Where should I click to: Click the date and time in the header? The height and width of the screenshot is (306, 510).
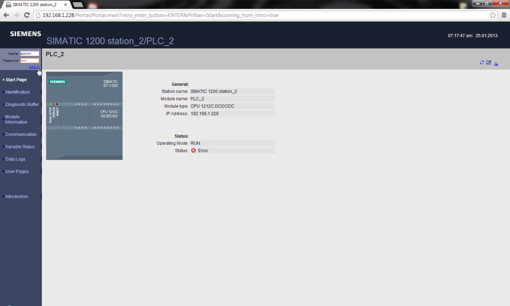coord(473,36)
